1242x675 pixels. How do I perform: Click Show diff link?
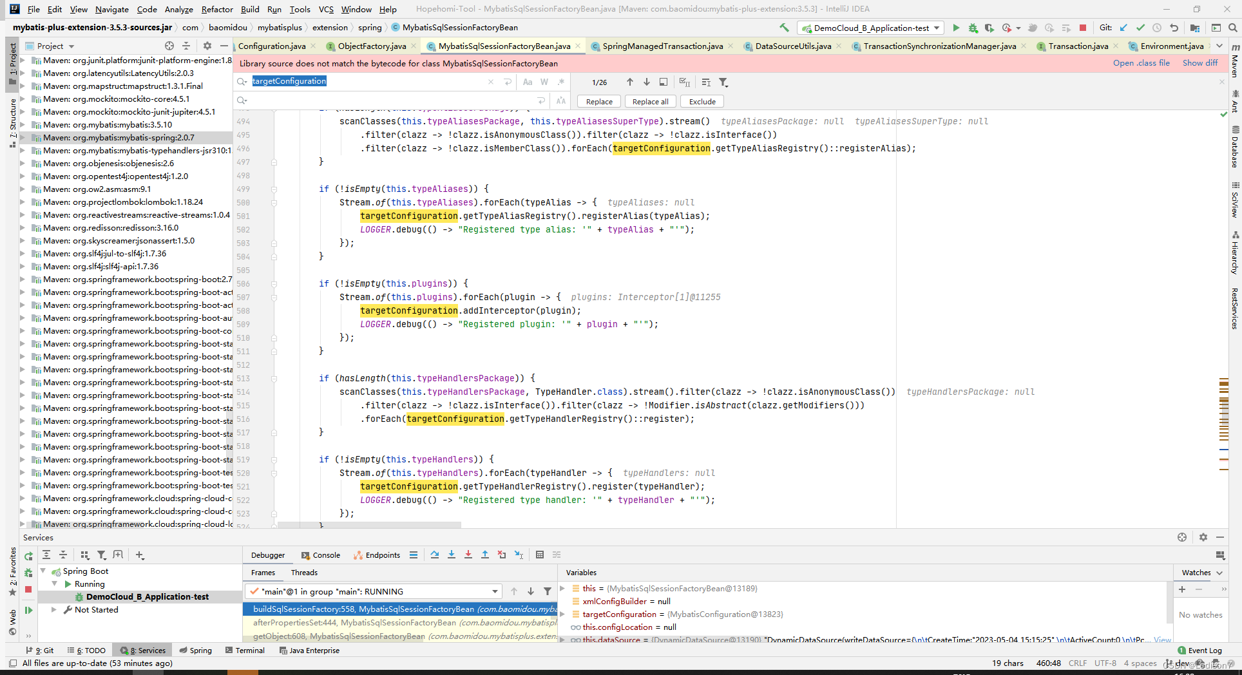pos(1200,62)
